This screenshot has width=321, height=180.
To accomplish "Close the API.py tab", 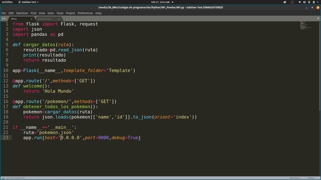I will tap(31, 19).
